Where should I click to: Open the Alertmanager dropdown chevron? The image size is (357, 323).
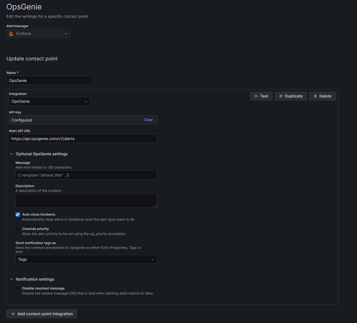coord(66,34)
